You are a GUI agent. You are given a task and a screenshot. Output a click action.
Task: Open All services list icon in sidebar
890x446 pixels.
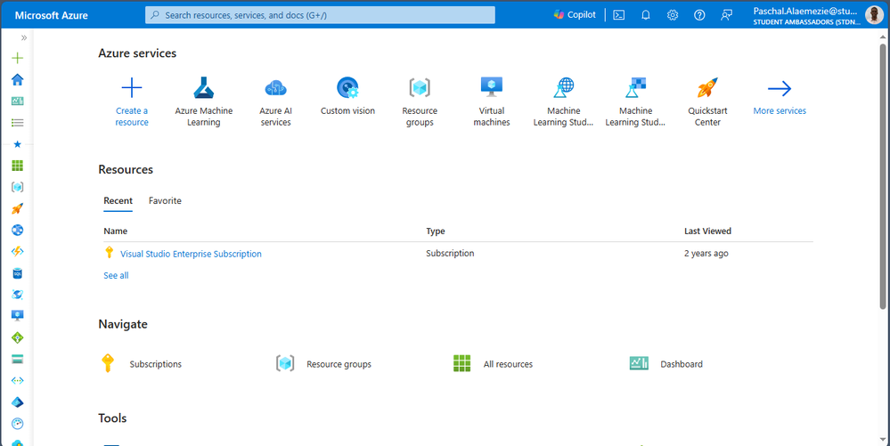point(17,123)
